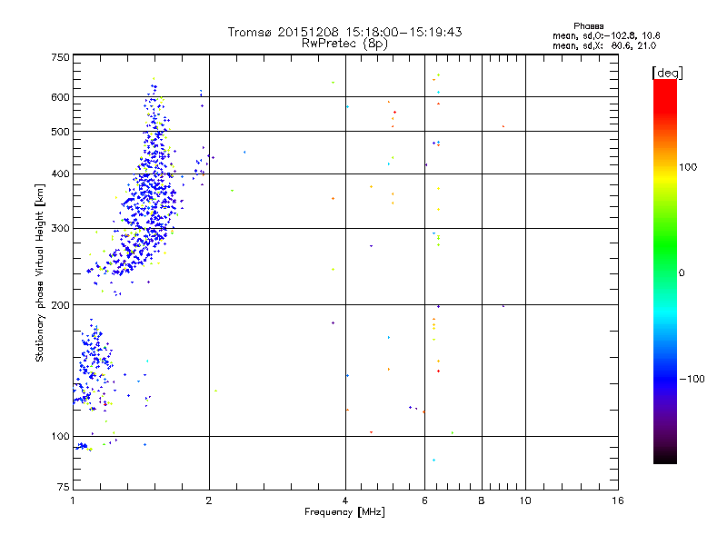Select the 'RwPretec (8p)' subtitle text
727x545 pixels.
tap(344, 44)
